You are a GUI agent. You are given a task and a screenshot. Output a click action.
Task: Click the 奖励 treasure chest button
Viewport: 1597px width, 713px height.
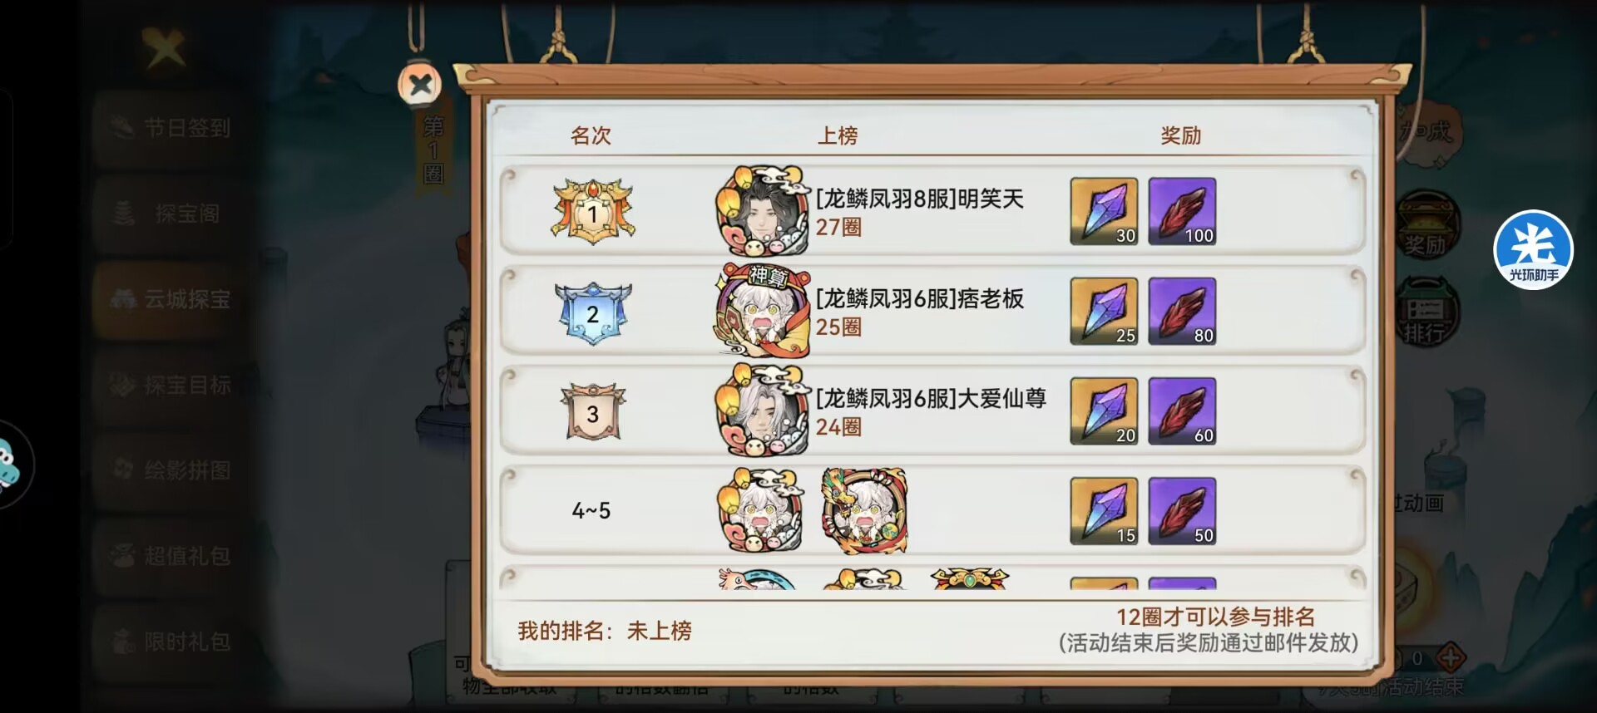pyautogui.click(x=1426, y=225)
